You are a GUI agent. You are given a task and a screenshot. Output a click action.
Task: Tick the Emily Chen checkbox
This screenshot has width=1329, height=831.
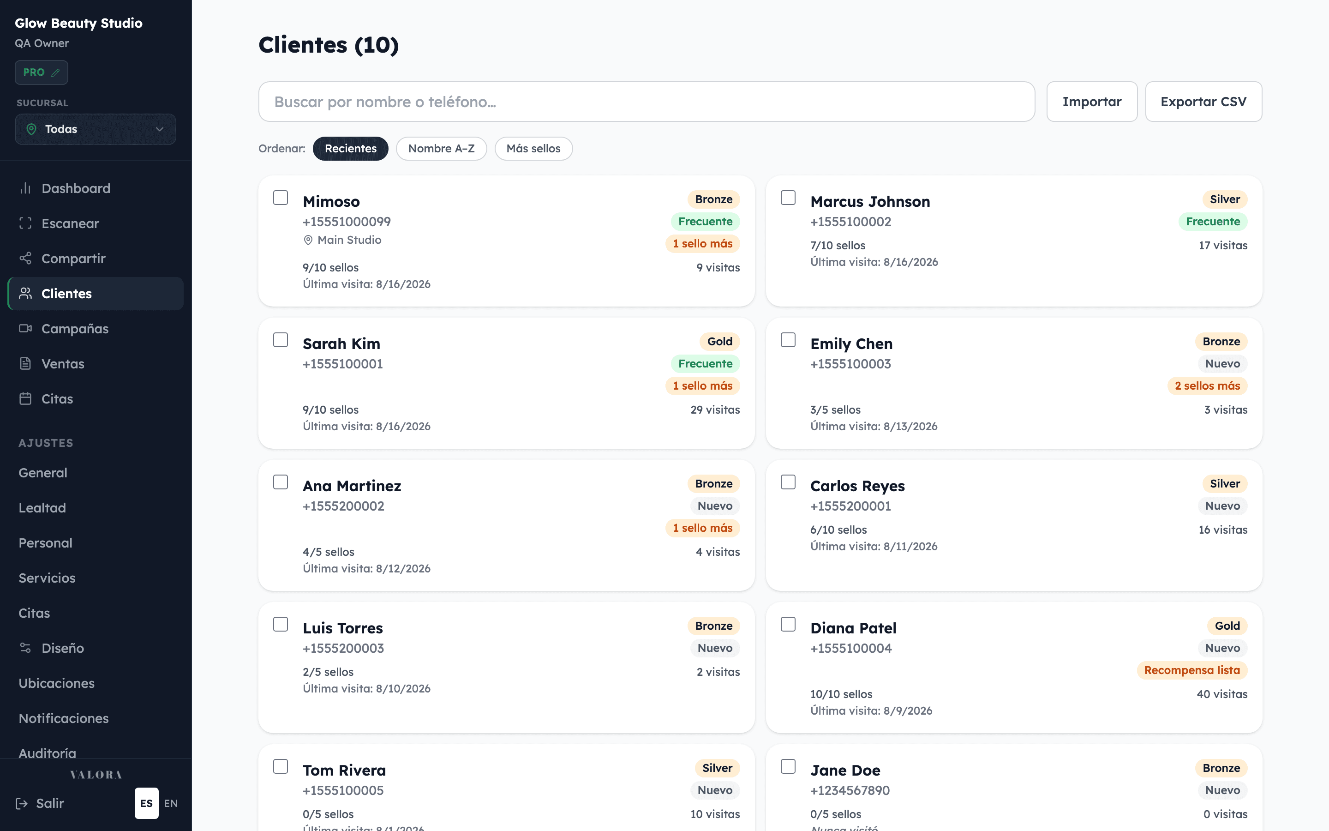788,340
